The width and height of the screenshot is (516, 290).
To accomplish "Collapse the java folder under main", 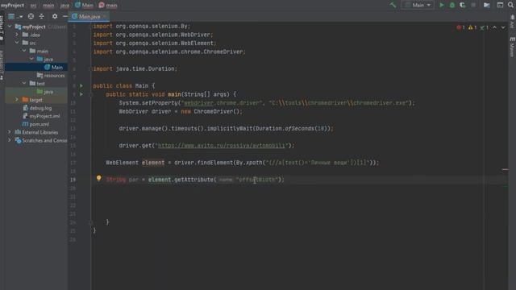I will coord(31,59).
